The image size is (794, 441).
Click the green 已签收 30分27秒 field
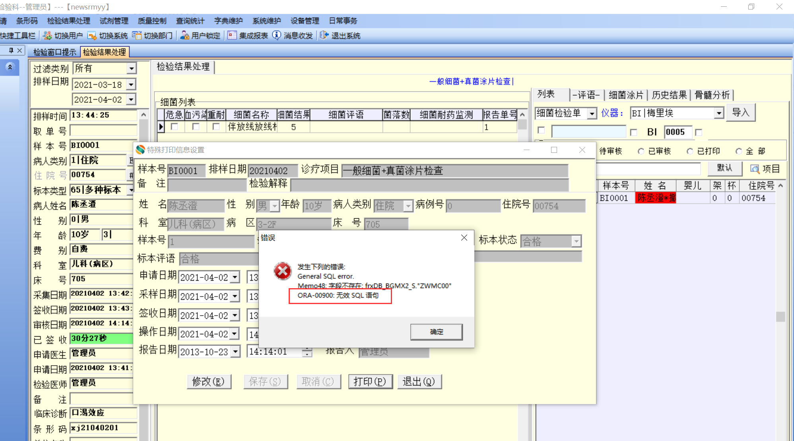pos(101,339)
